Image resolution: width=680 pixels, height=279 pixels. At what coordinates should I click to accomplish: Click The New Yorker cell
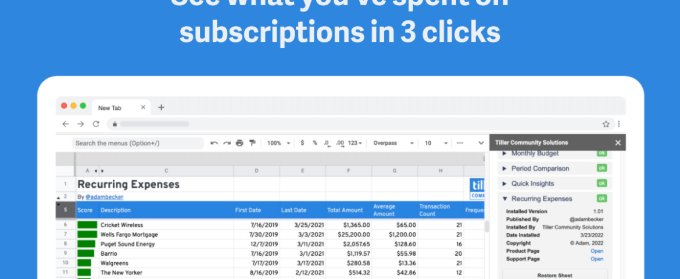(x=166, y=273)
